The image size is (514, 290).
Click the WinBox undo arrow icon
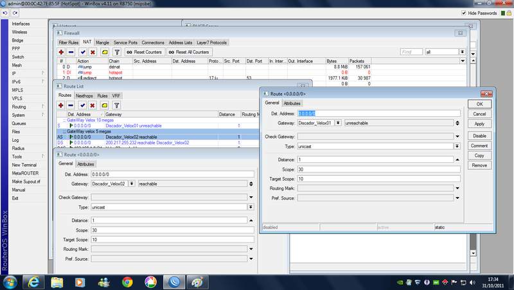(6, 13)
